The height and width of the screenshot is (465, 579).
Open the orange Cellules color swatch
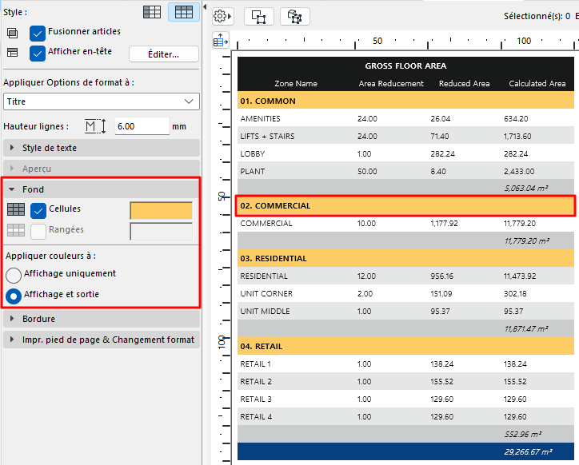(161, 210)
